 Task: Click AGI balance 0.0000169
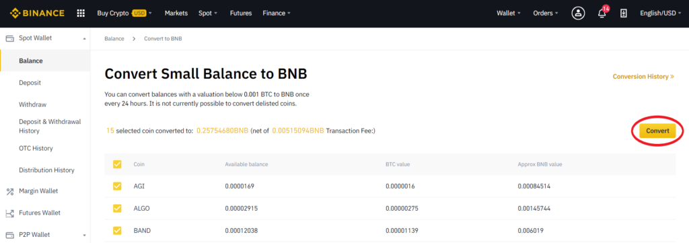click(x=240, y=186)
